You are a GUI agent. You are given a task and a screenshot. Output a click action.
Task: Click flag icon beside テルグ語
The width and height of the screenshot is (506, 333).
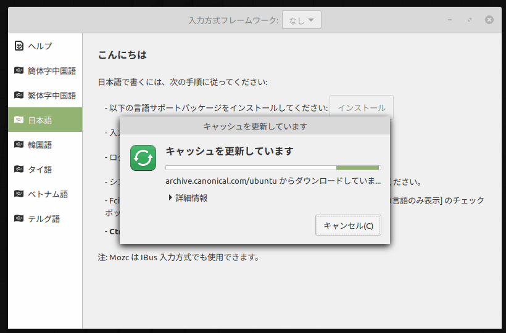tap(19, 218)
